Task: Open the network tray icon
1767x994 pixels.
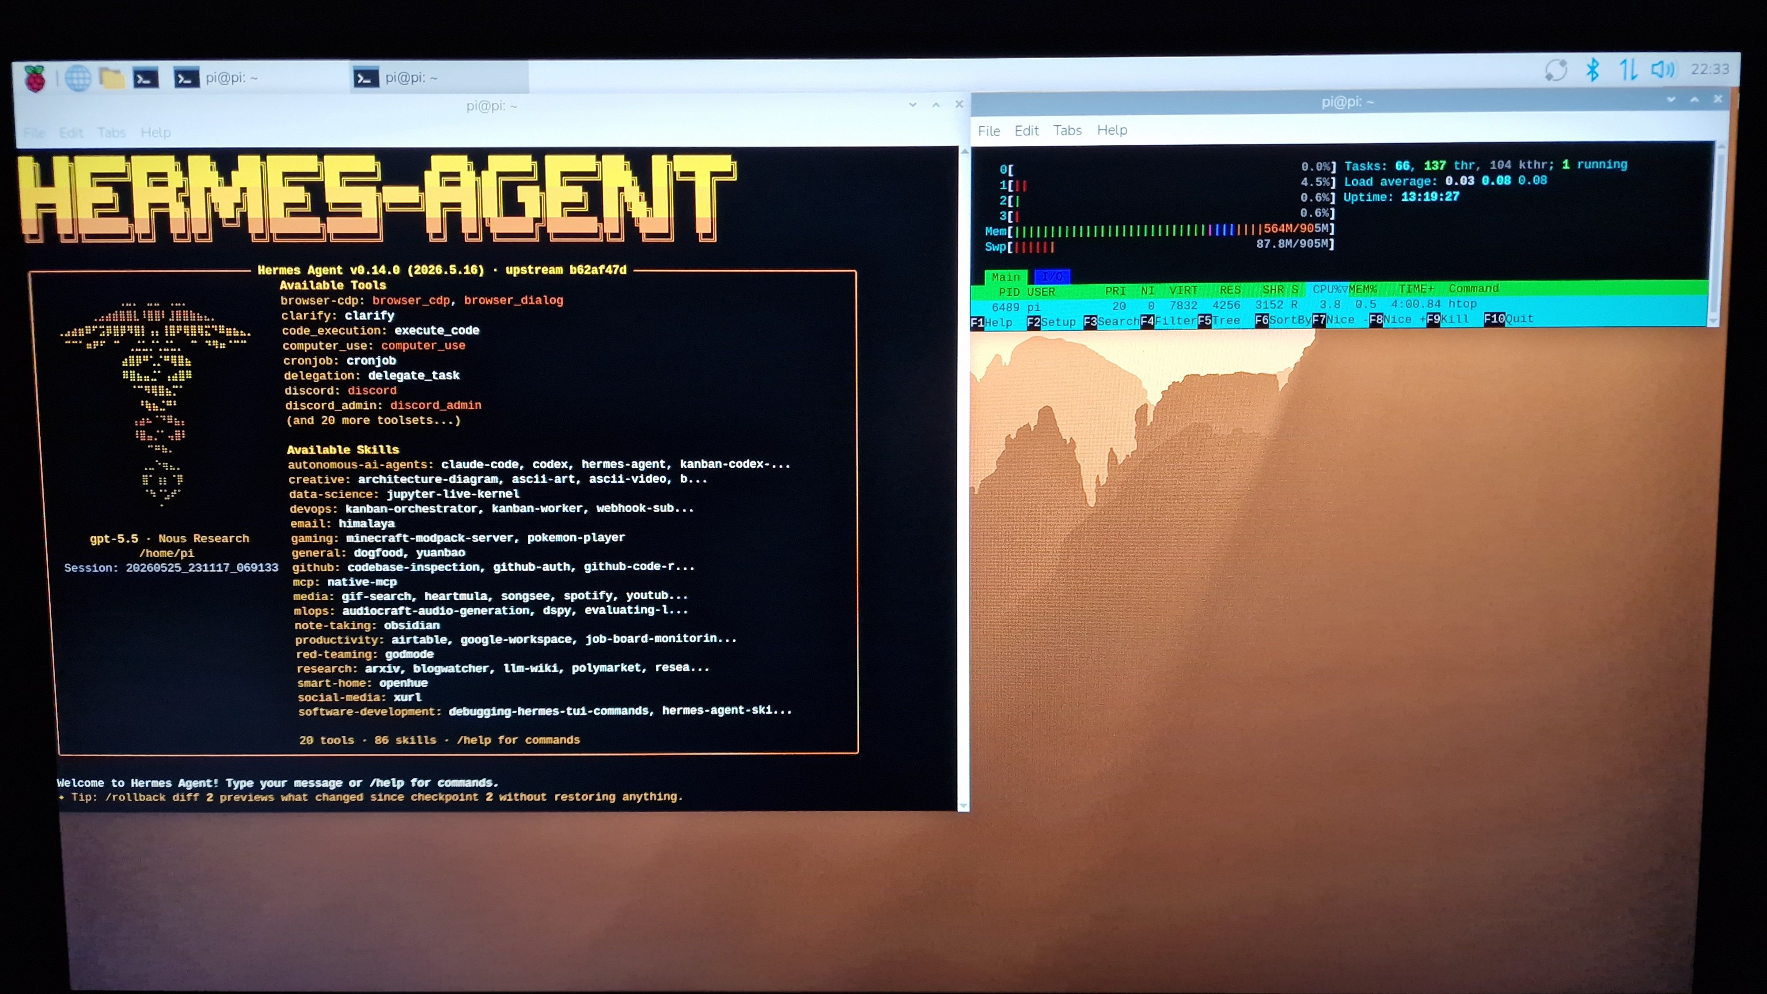Action: pyautogui.click(x=1628, y=70)
